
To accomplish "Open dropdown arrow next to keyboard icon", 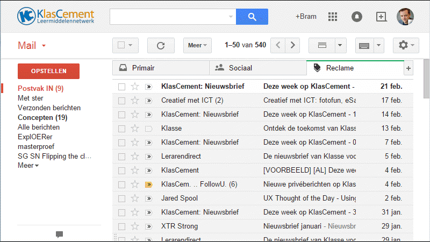I will [x=378, y=45].
